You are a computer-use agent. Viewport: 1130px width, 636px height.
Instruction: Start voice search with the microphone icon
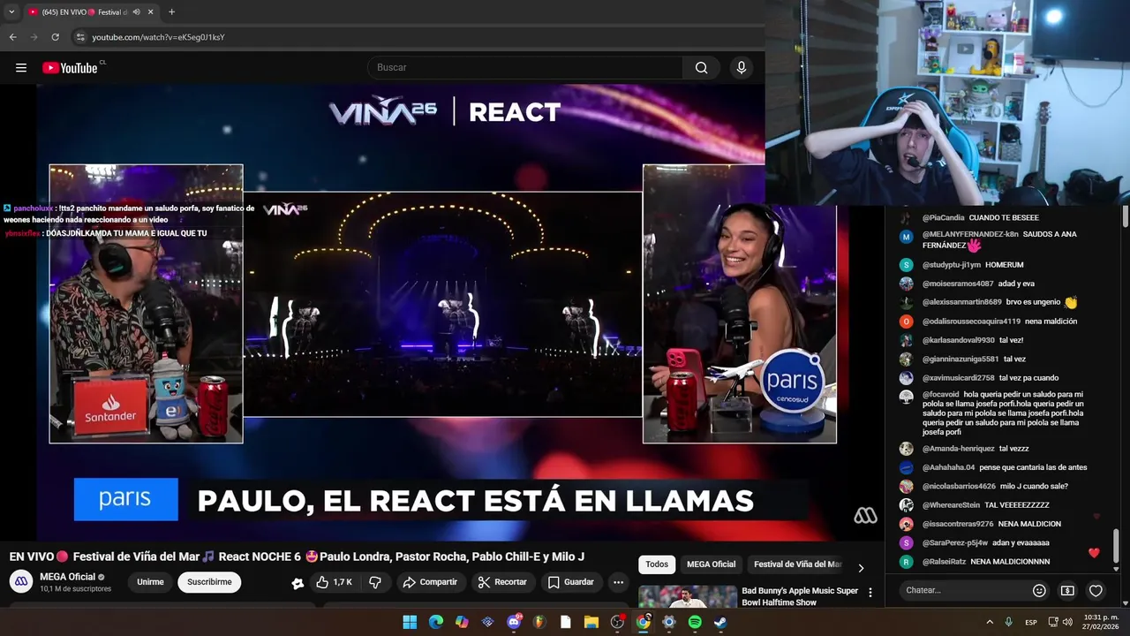(742, 68)
